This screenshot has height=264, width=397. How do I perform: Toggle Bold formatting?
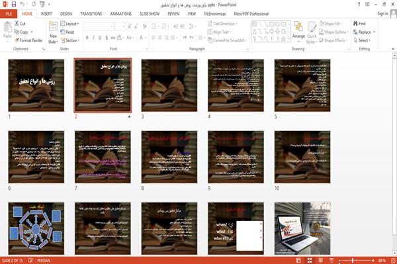[x=87, y=38]
